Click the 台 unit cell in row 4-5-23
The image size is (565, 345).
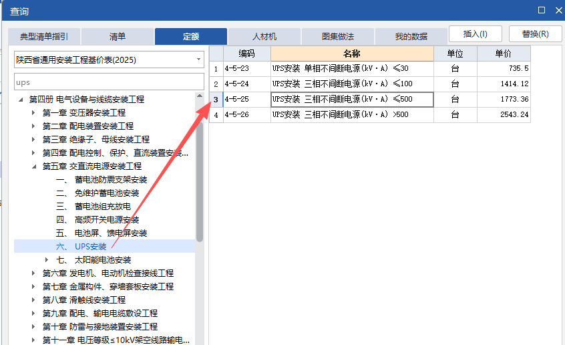[455, 69]
